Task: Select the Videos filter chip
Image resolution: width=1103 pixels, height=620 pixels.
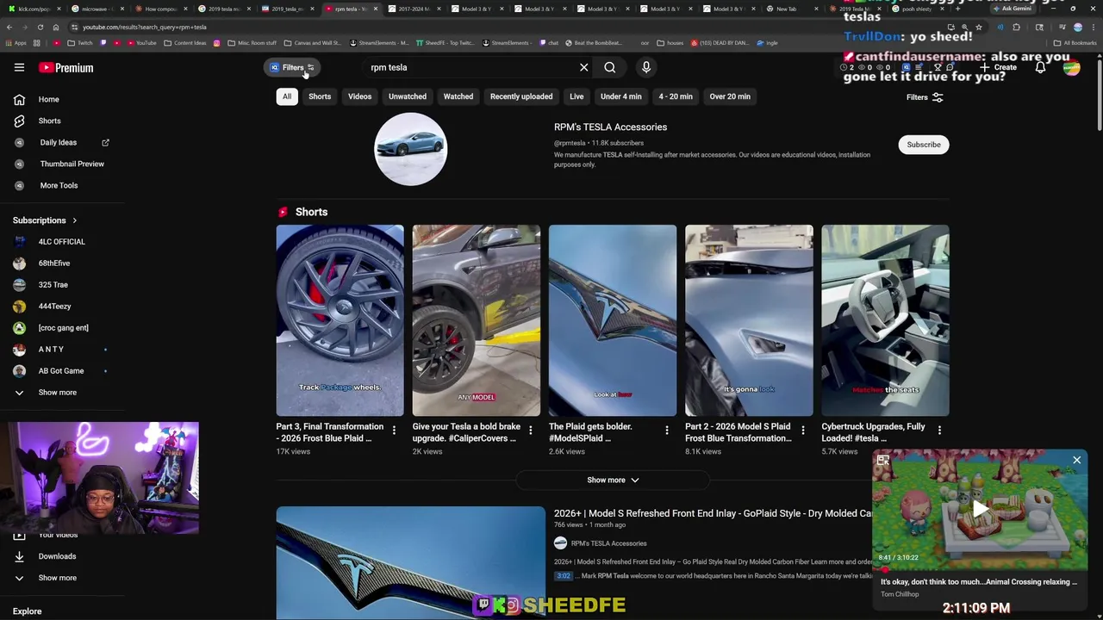Action: pos(359,96)
